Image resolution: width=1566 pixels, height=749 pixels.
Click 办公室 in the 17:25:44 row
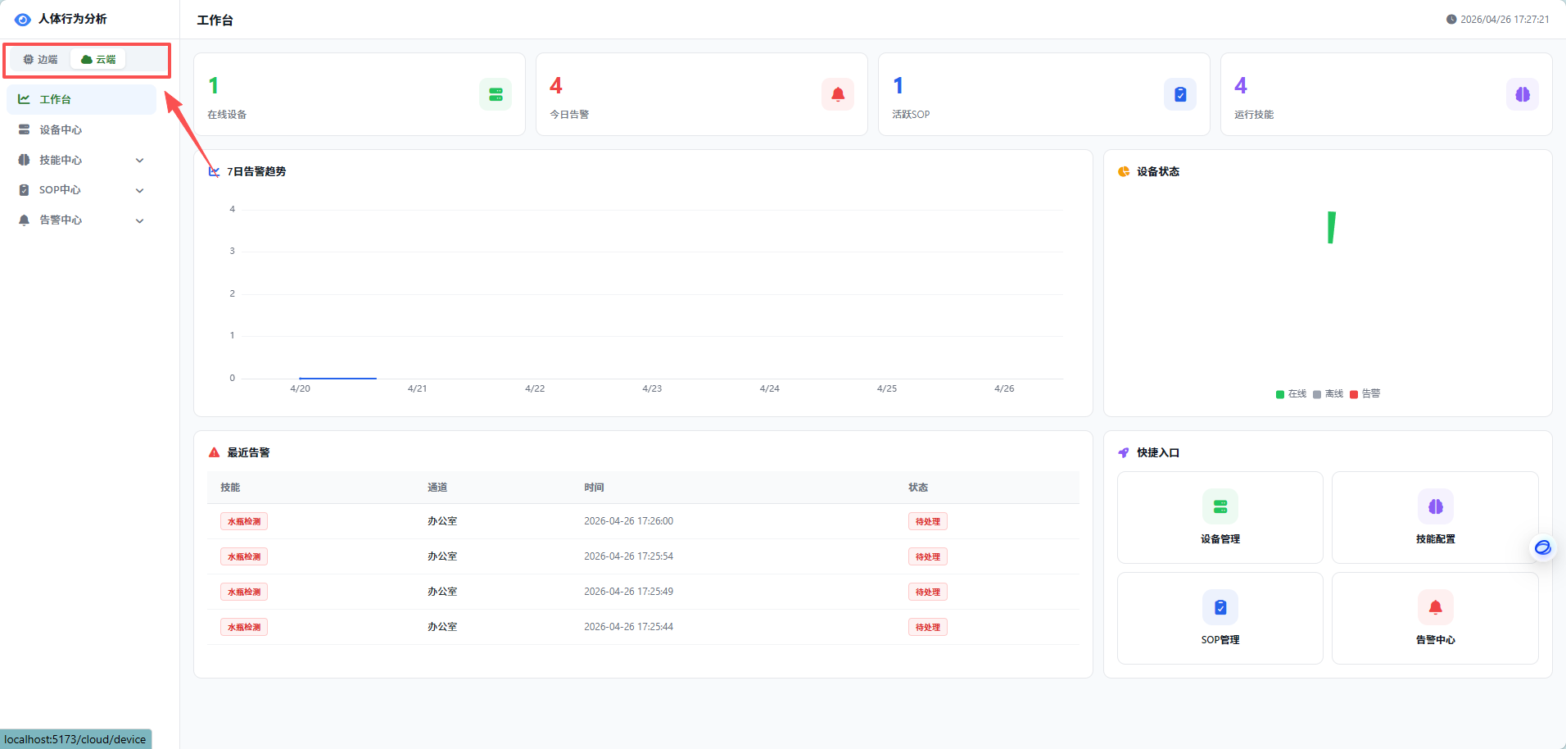pos(442,627)
